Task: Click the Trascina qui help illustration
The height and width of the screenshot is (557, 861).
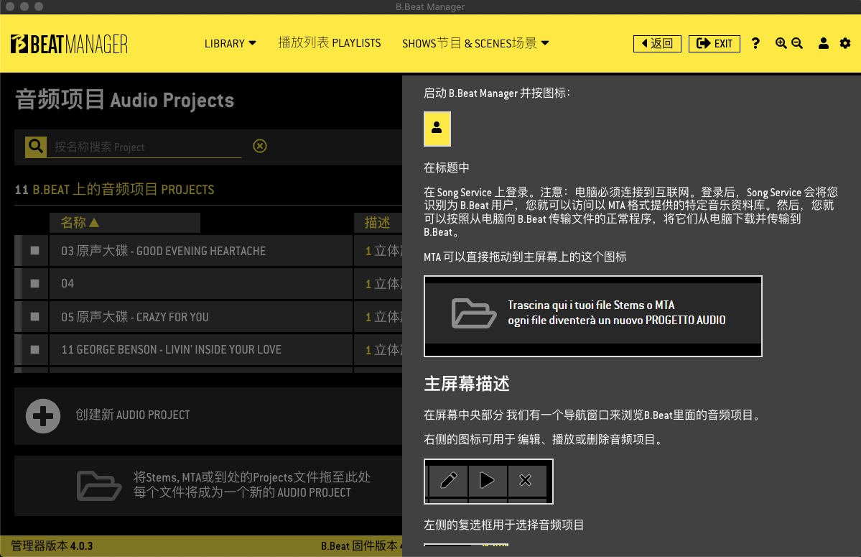Action: 593,316
